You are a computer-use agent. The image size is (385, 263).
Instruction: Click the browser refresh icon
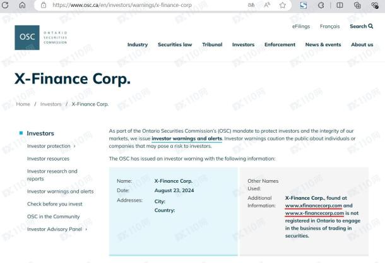click(x=5, y=4)
